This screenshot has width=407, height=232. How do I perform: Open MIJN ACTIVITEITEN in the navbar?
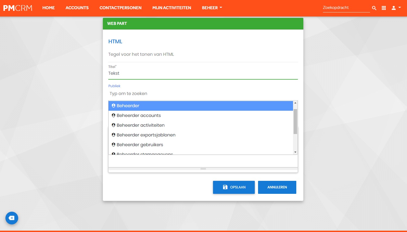[172, 8]
